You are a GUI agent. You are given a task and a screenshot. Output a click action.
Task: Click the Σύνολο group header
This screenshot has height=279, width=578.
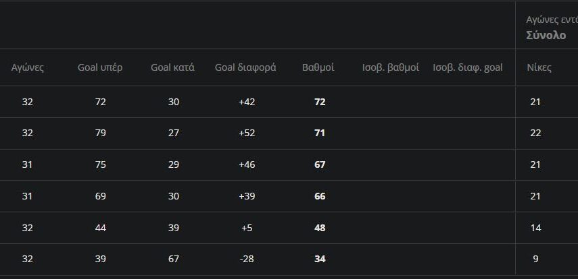(x=546, y=36)
